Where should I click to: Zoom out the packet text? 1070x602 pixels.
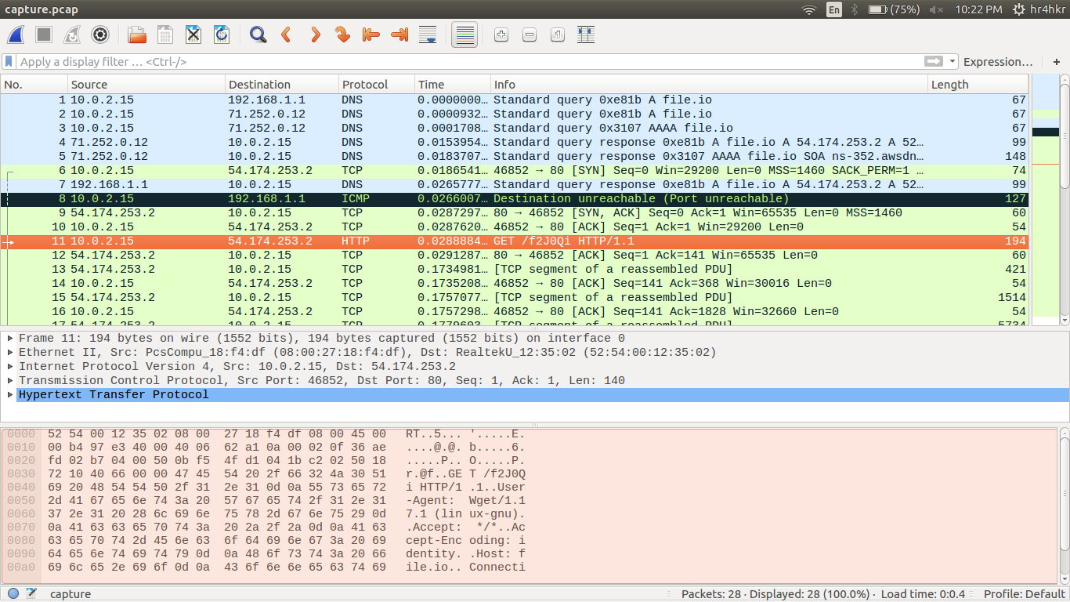click(x=530, y=34)
